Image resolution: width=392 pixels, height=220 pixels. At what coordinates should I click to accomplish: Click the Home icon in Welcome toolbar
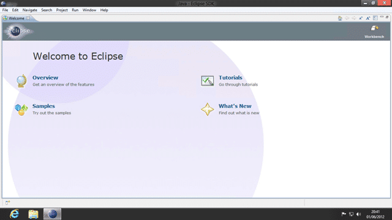pos(340,18)
